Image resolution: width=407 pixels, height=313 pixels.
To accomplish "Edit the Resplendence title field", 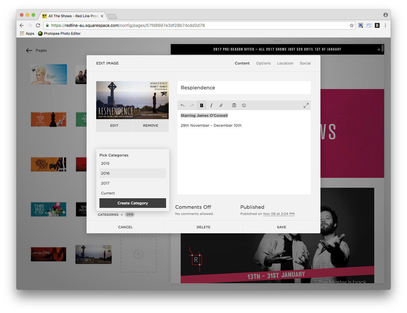I will pyautogui.click(x=244, y=88).
